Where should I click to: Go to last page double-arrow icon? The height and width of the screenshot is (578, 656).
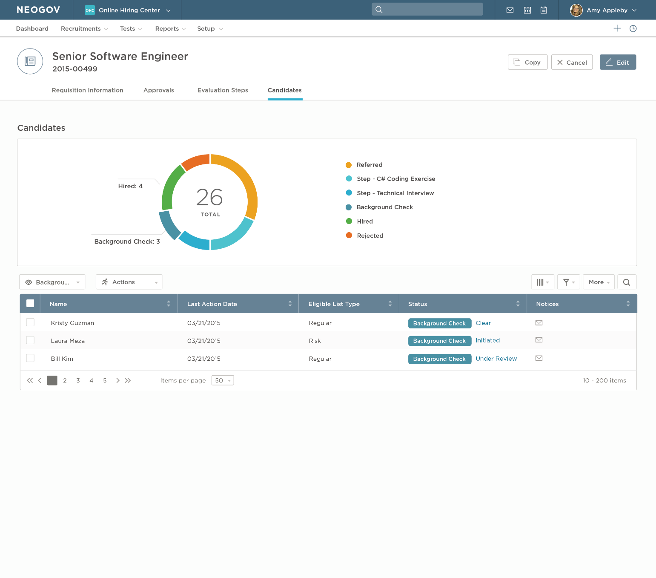(128, 380)
